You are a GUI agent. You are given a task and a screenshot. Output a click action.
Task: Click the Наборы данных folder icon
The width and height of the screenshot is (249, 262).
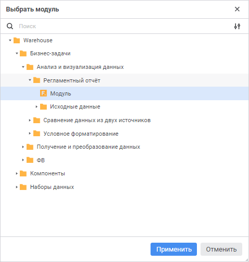(23, 187)
